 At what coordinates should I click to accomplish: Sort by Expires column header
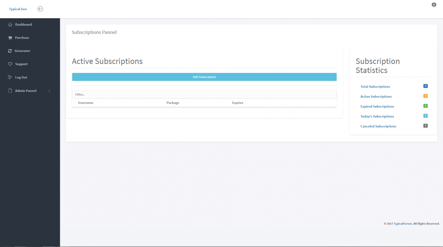coord(238,103)
